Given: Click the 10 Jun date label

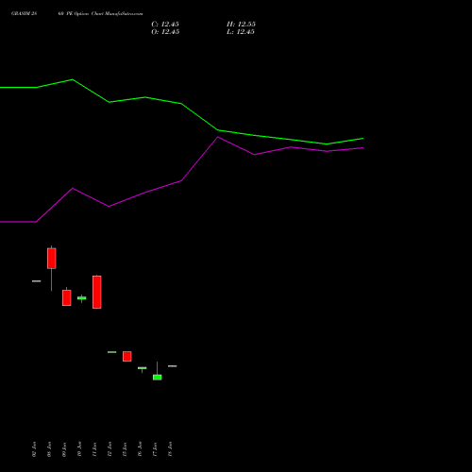Looking at the screenshot, I should (x=79, y=449).
